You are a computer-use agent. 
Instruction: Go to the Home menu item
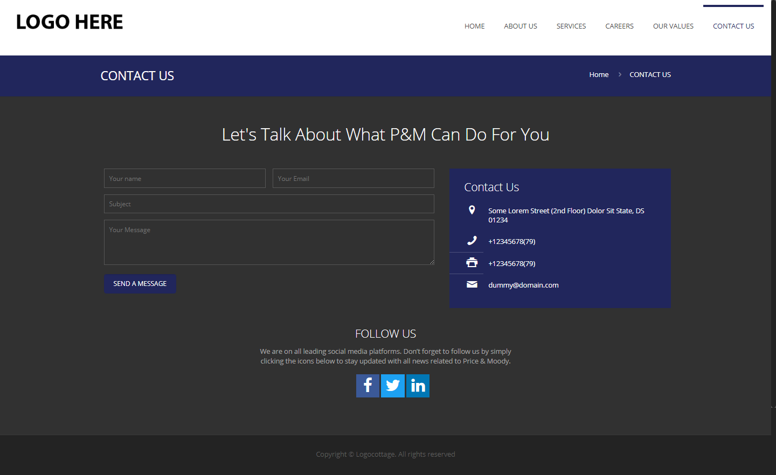click(474, 26)
